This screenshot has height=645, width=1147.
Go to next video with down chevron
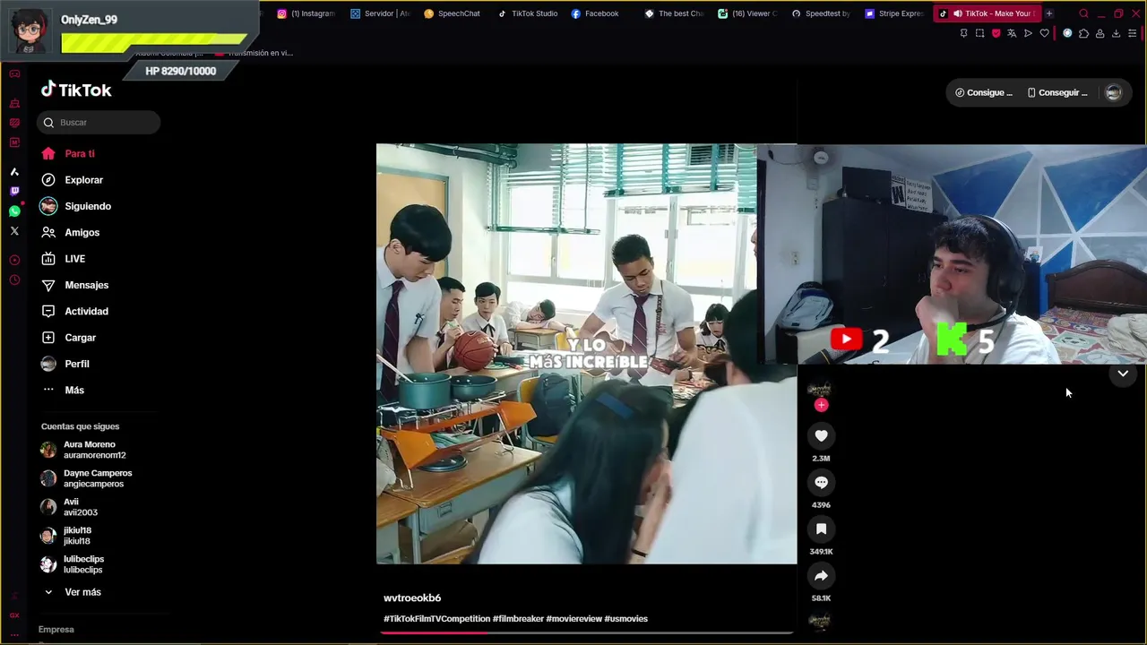click(1123, 374)
